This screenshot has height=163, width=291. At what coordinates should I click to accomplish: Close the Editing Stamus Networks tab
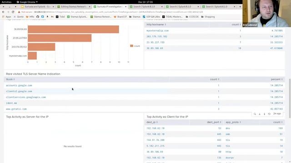point(90,6)
